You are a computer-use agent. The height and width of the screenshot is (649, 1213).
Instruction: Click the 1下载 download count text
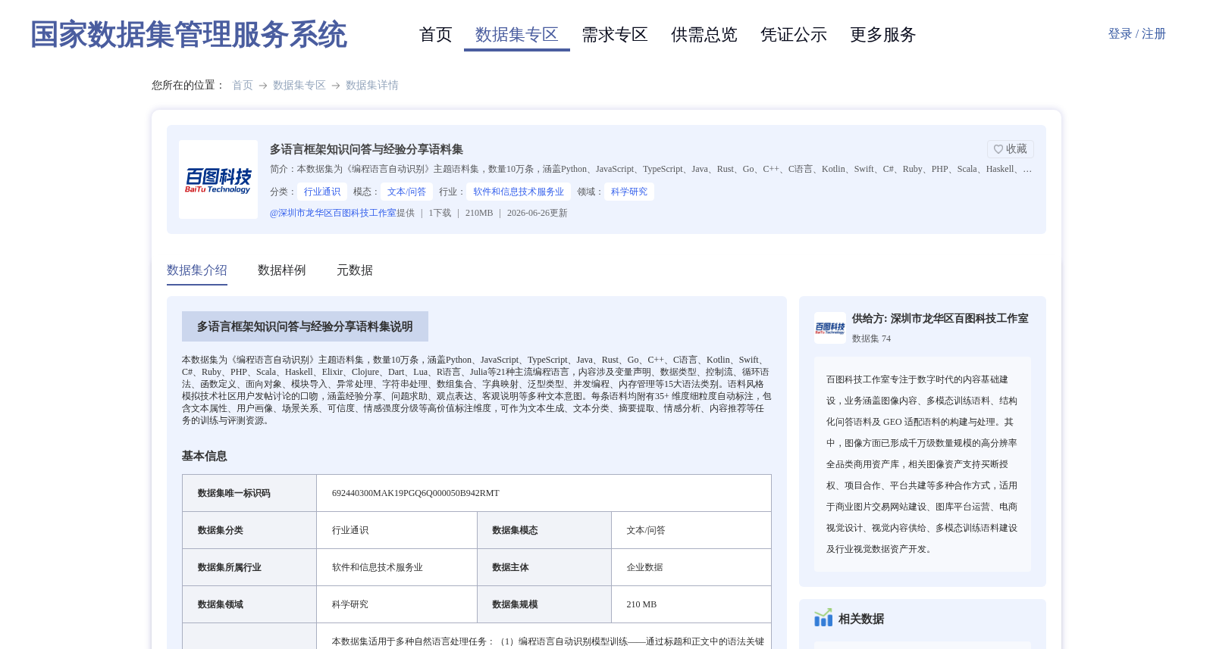coord(440,213)
